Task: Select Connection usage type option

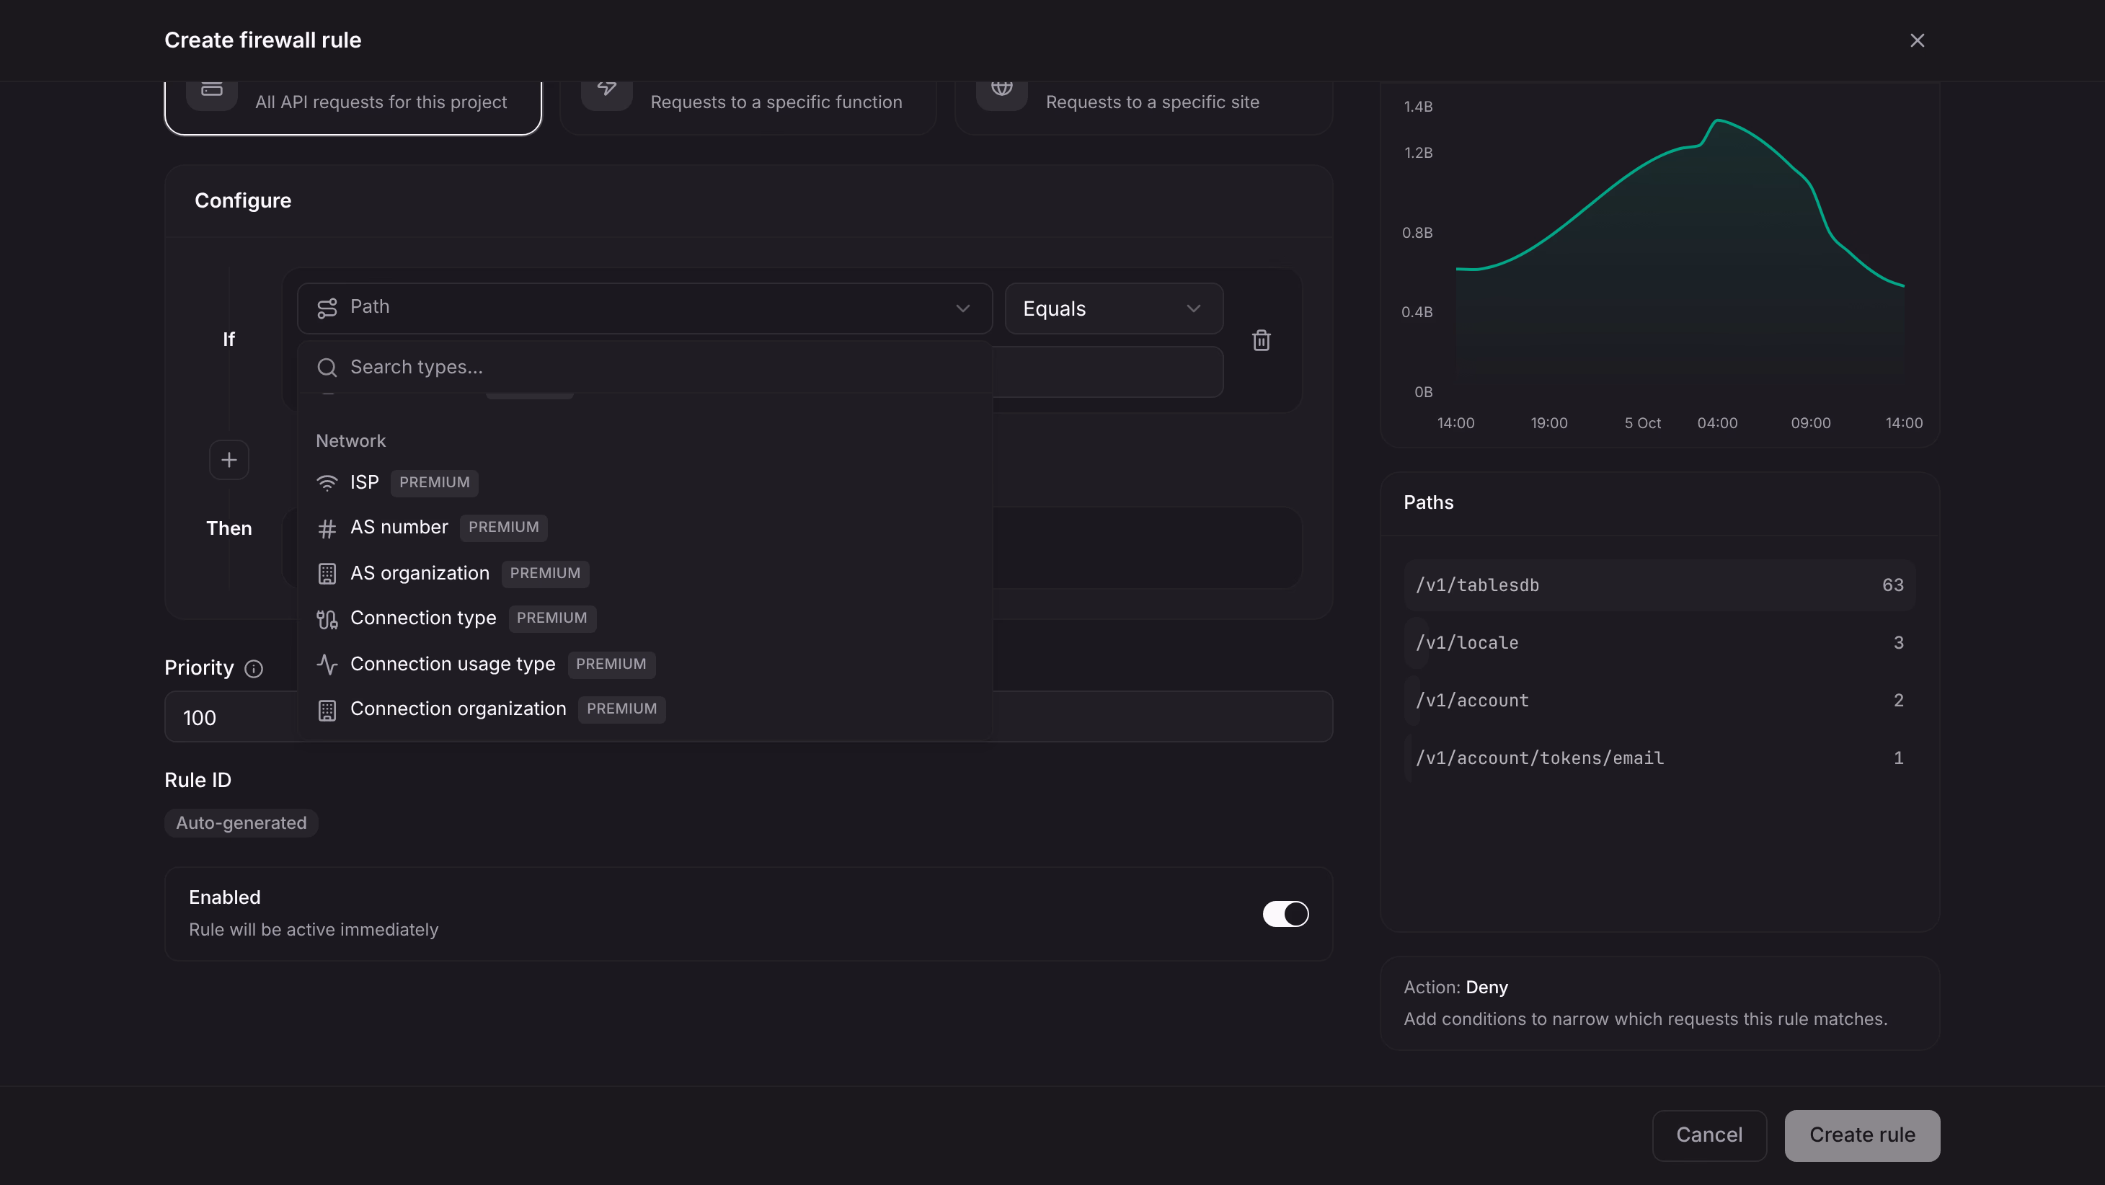Action: (644, 665)
